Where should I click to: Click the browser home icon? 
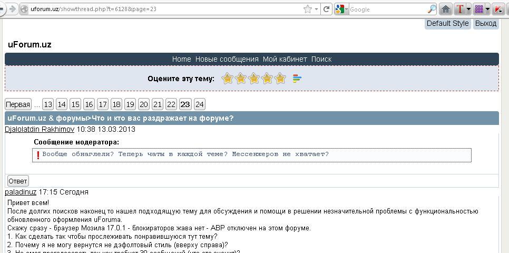(x=446, y=9)
